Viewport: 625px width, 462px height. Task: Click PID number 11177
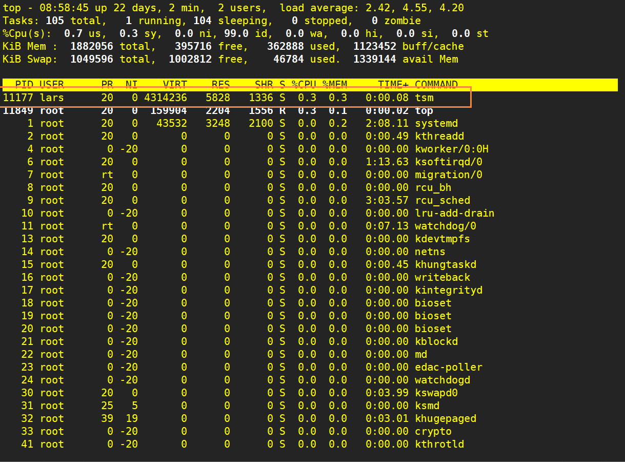(x=18, y=98)
